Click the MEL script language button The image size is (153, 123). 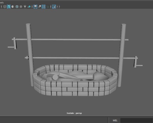pos(115,120)
